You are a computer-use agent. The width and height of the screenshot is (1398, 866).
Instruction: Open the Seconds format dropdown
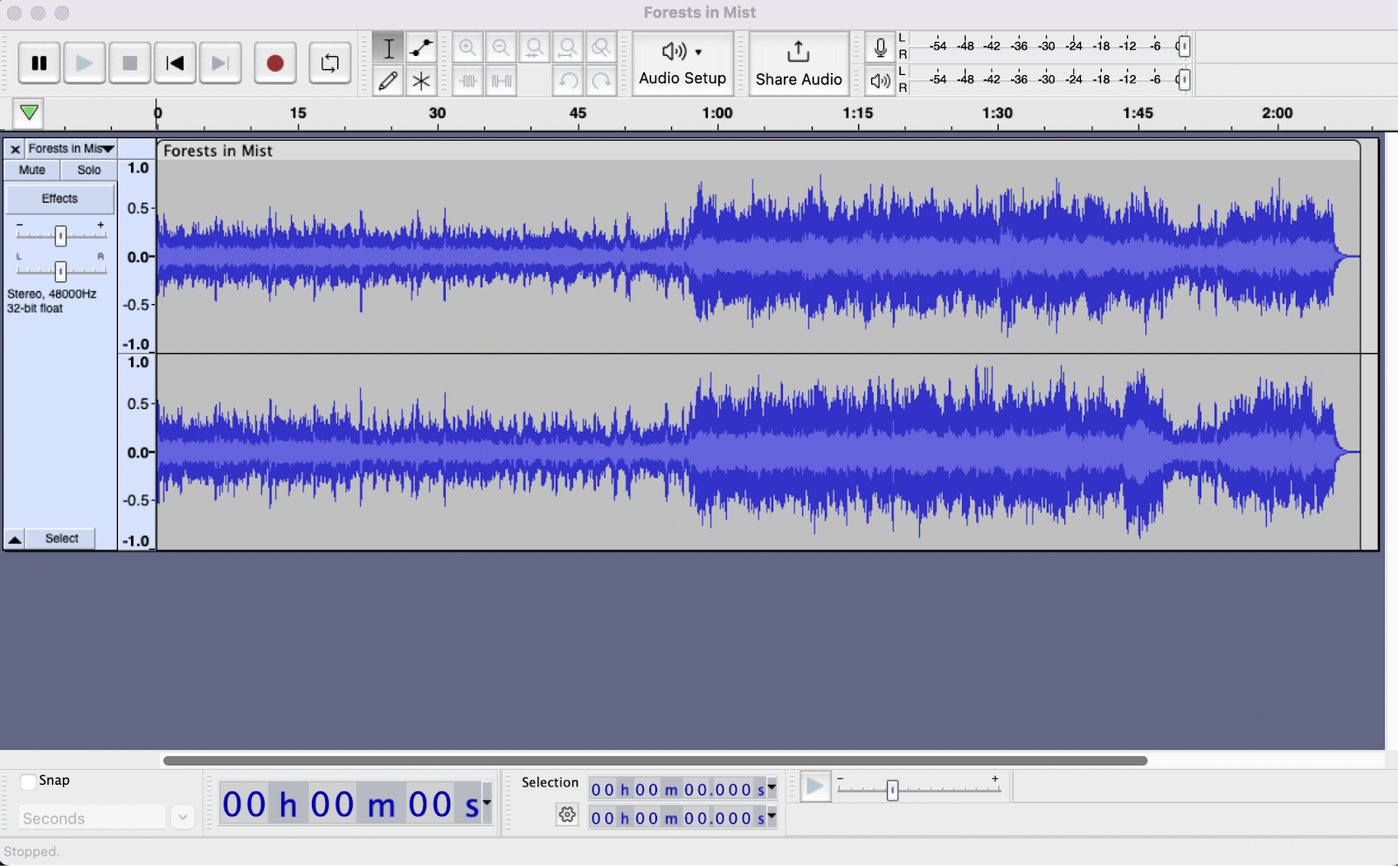point(183,817)
